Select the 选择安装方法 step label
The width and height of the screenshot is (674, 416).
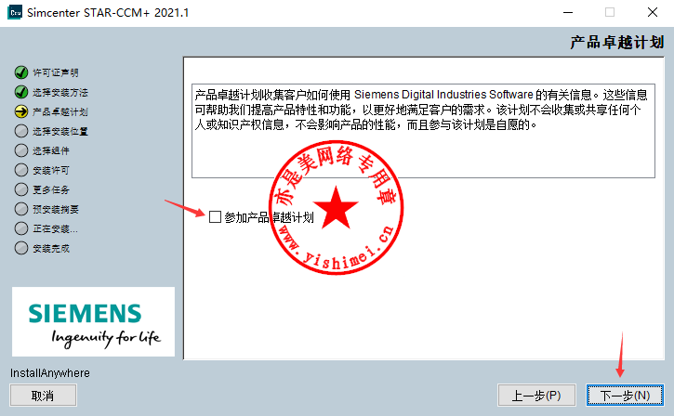point(60,92)
